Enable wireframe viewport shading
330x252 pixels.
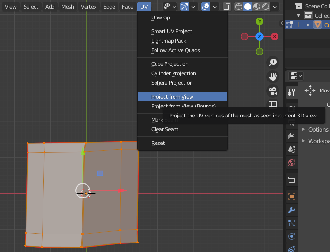point(239,7)
